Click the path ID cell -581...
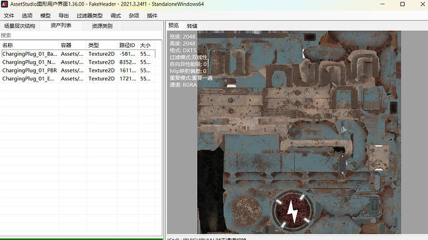 click(128, 54)
